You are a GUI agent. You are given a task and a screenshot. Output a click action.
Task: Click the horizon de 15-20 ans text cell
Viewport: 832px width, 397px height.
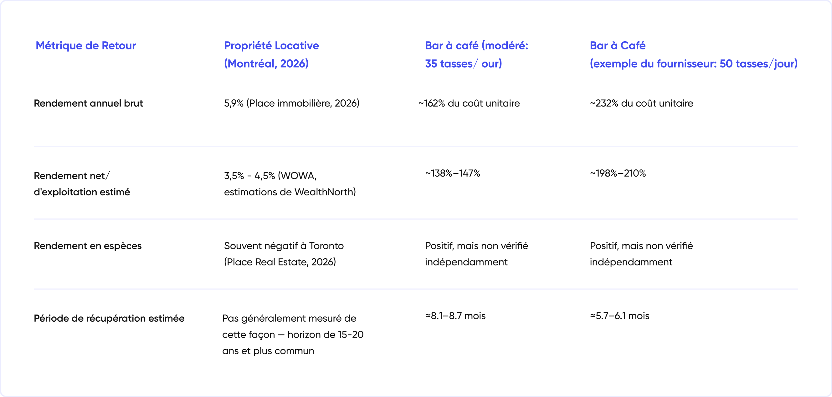293,334
